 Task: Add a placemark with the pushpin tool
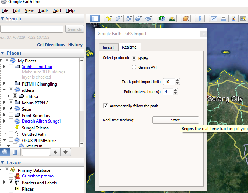click(109, 18)
